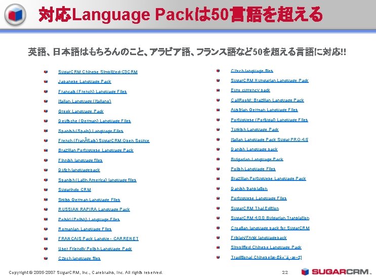Open RUSSIAN RAPIRA Language Pack link

pyautogui.click(x=94, y=209)
